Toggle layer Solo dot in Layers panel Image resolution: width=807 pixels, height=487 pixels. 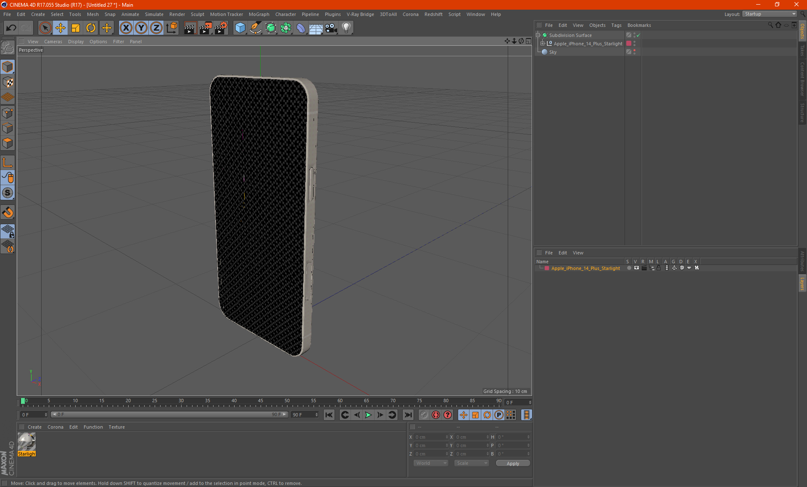point(629,268)
